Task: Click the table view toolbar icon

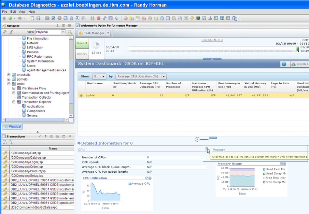Action: pyautogui.click(x=168, y=18)
